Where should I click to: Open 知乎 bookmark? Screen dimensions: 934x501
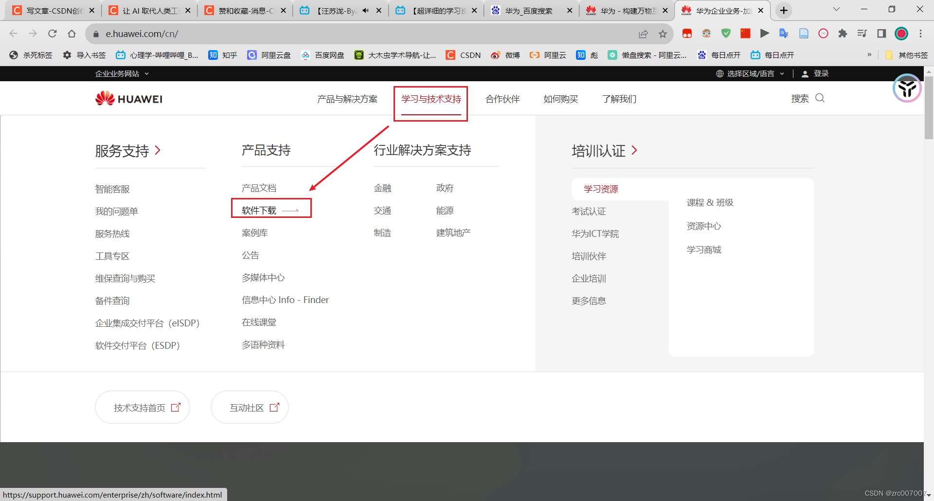tap(223, 55)
